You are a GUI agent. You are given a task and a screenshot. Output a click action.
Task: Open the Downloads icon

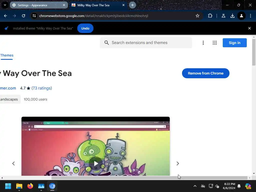tap(232, 16)
